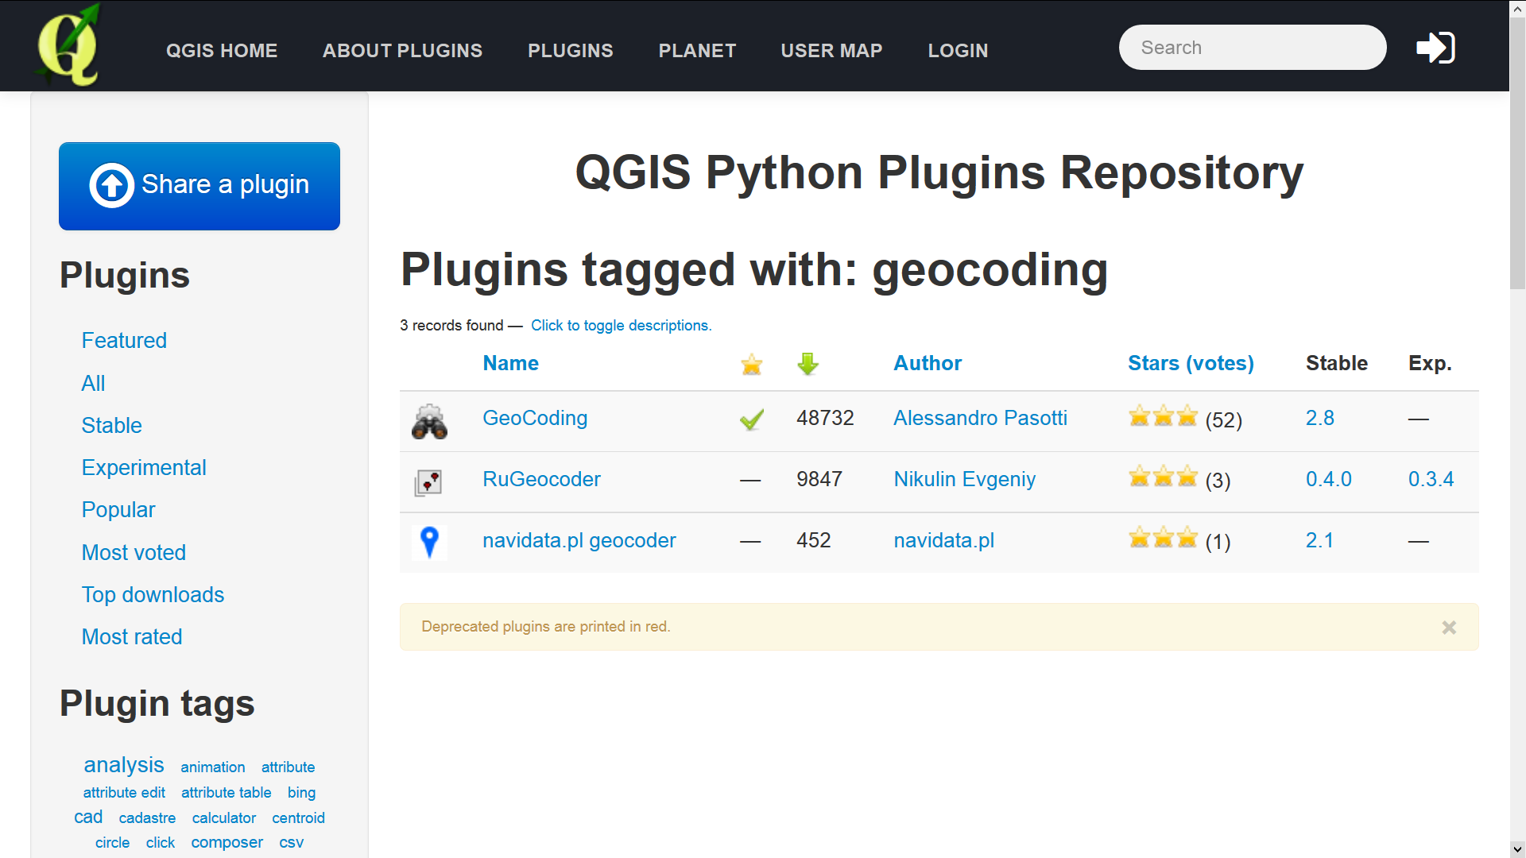Click the navidata.pl geocoder pin icon
This screenshot has width=1526, height=858.
pos(429,542)
